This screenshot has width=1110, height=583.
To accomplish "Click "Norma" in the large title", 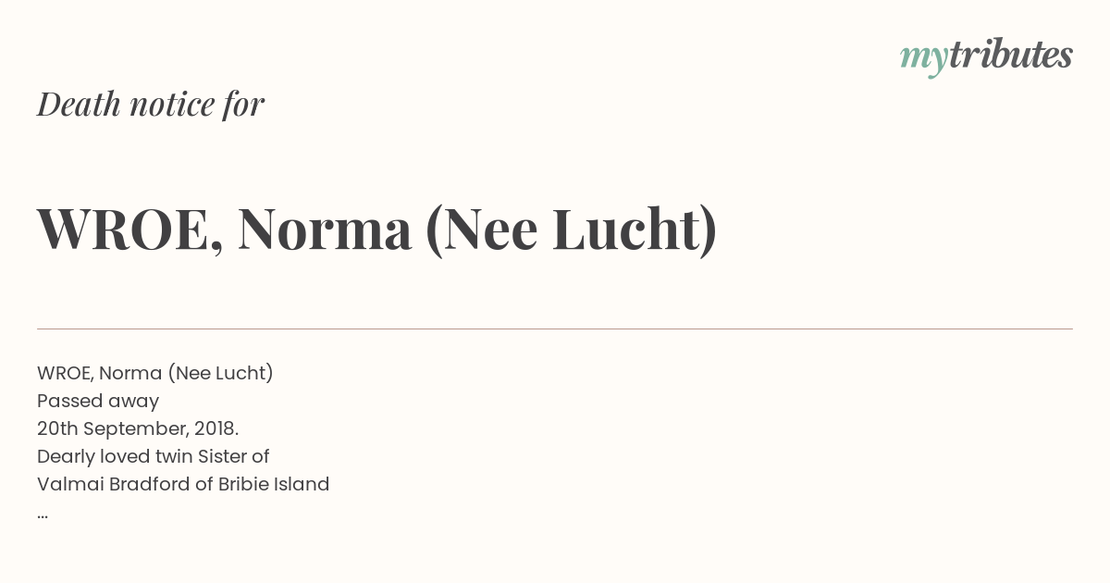I will click(x=325, y=229).
